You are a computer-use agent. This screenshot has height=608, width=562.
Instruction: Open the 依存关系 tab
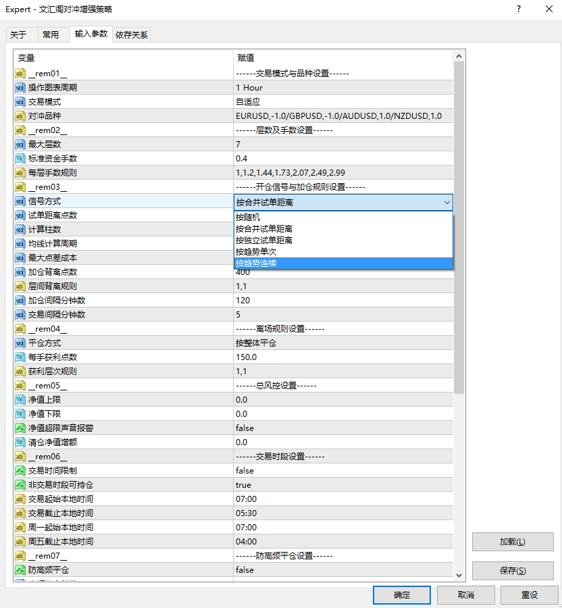[x=131, y=34]
